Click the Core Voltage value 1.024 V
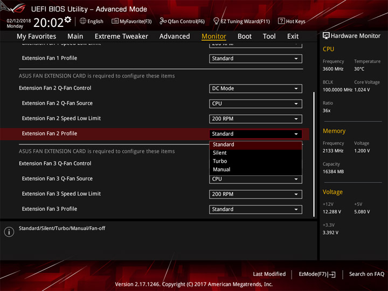 (362, 90)
